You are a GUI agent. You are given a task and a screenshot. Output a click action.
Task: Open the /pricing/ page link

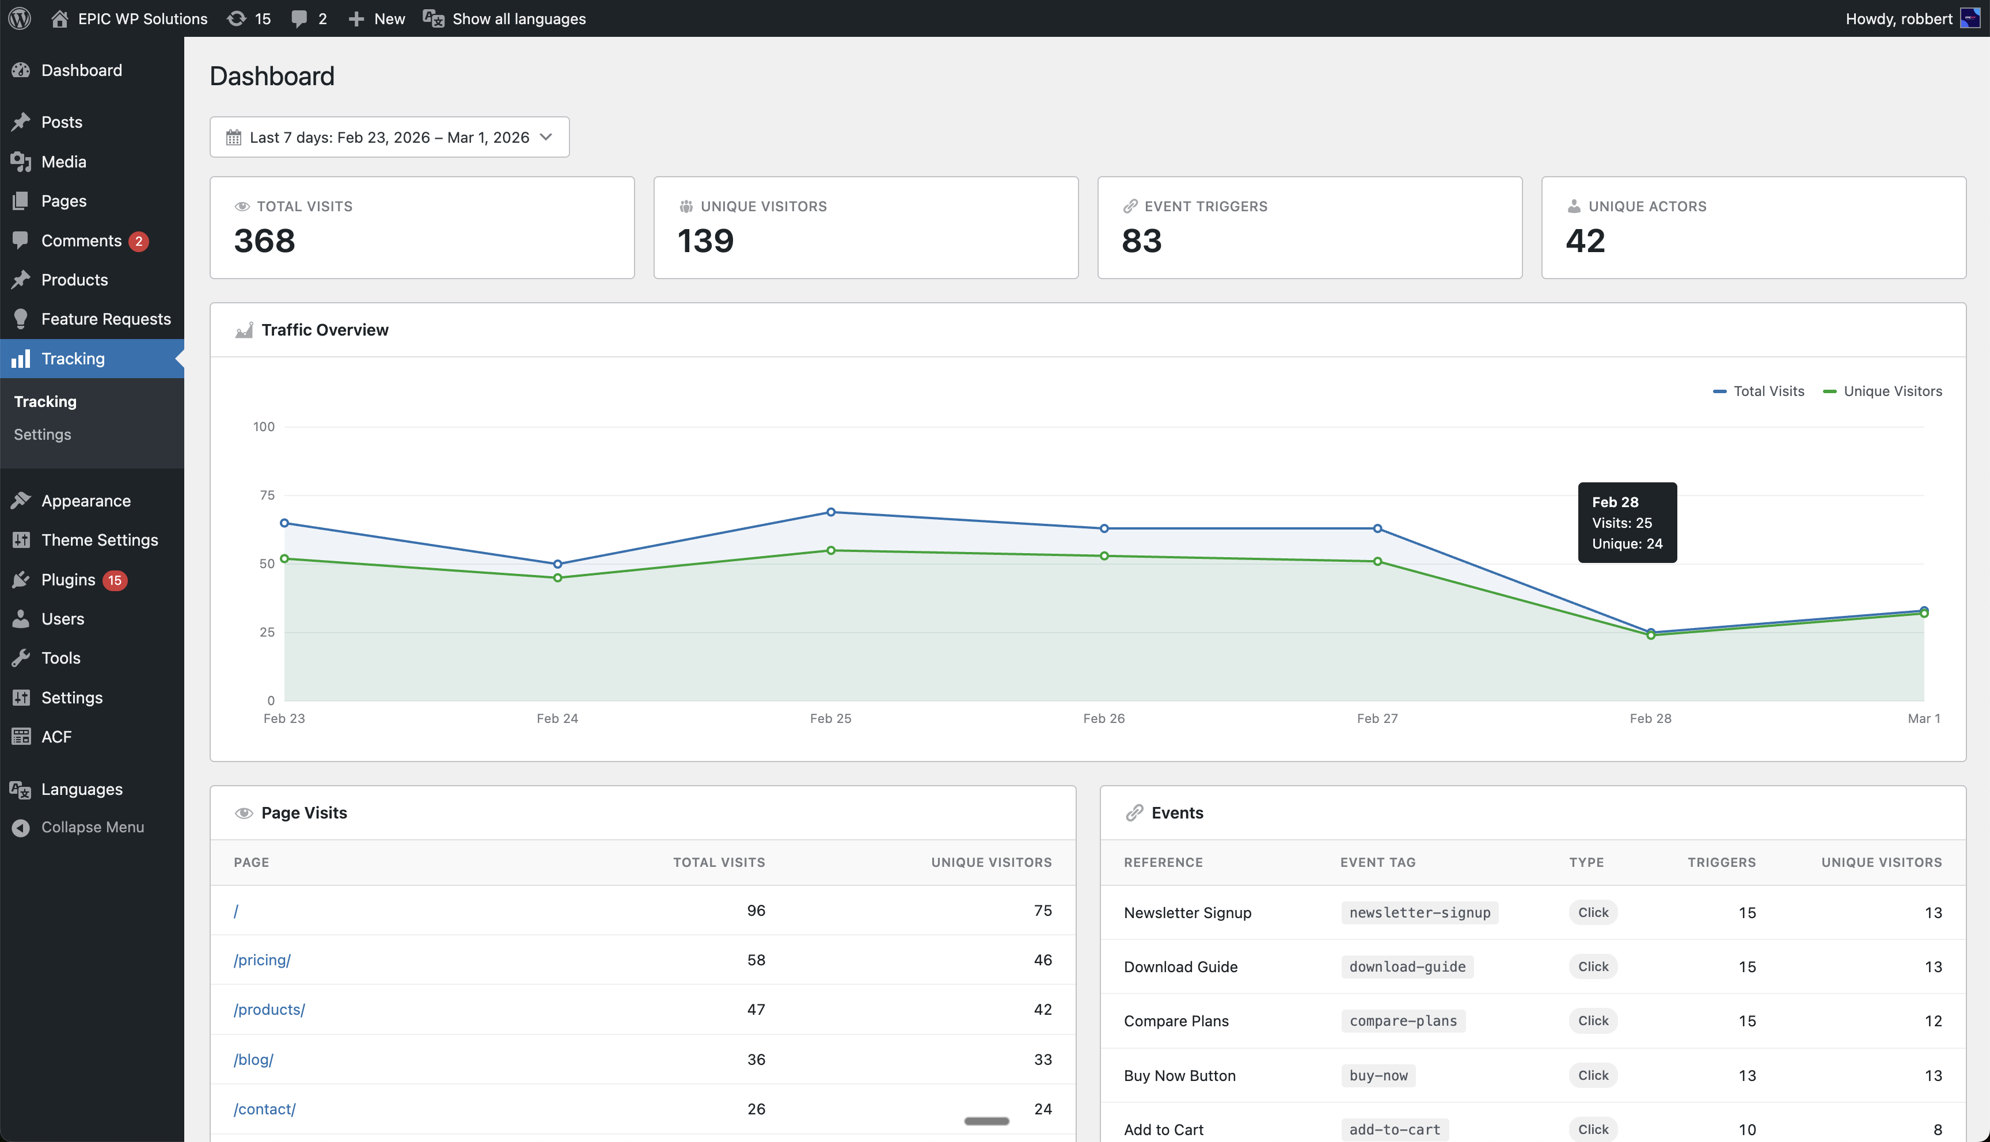coord(262,960)
